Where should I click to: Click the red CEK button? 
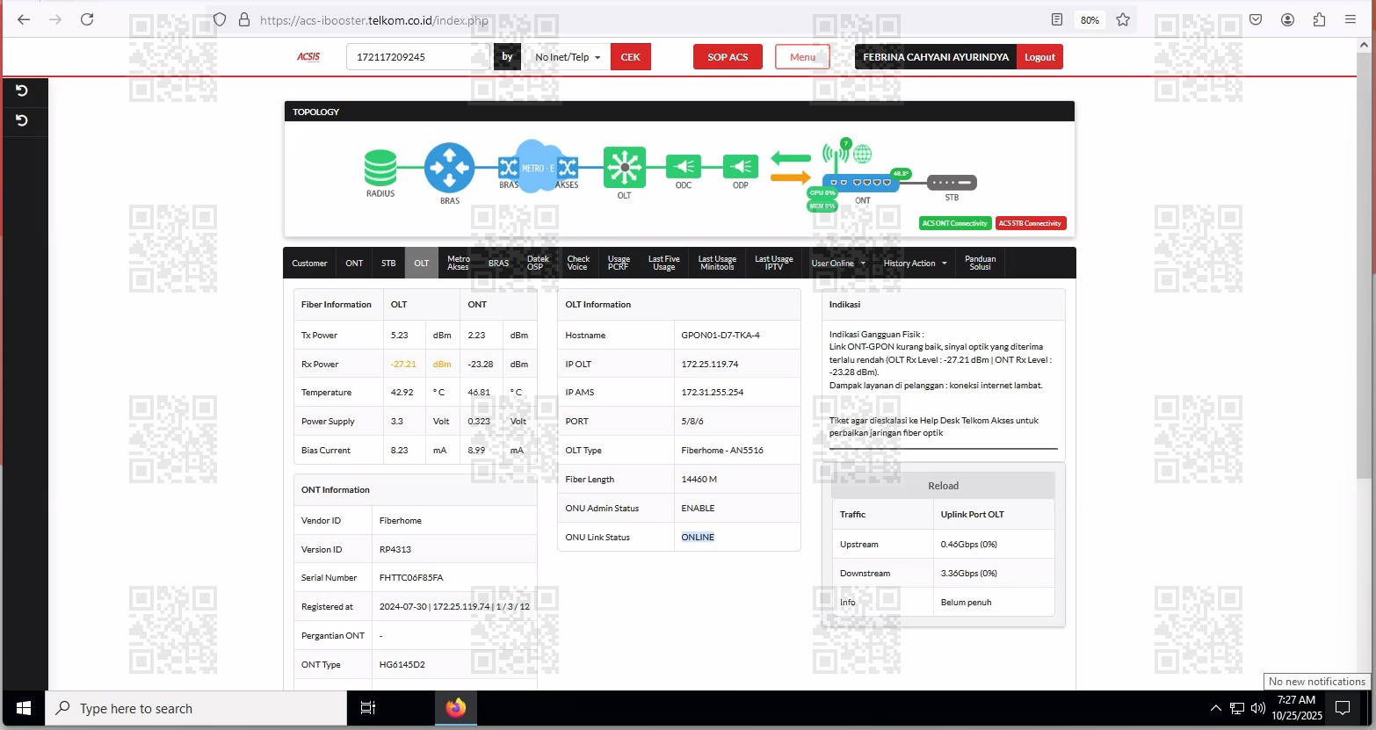[x=631, y=57]
